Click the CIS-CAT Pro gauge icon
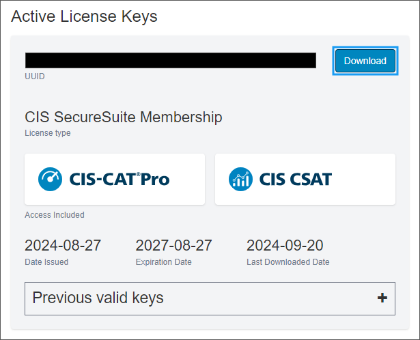 coord(51,179)
